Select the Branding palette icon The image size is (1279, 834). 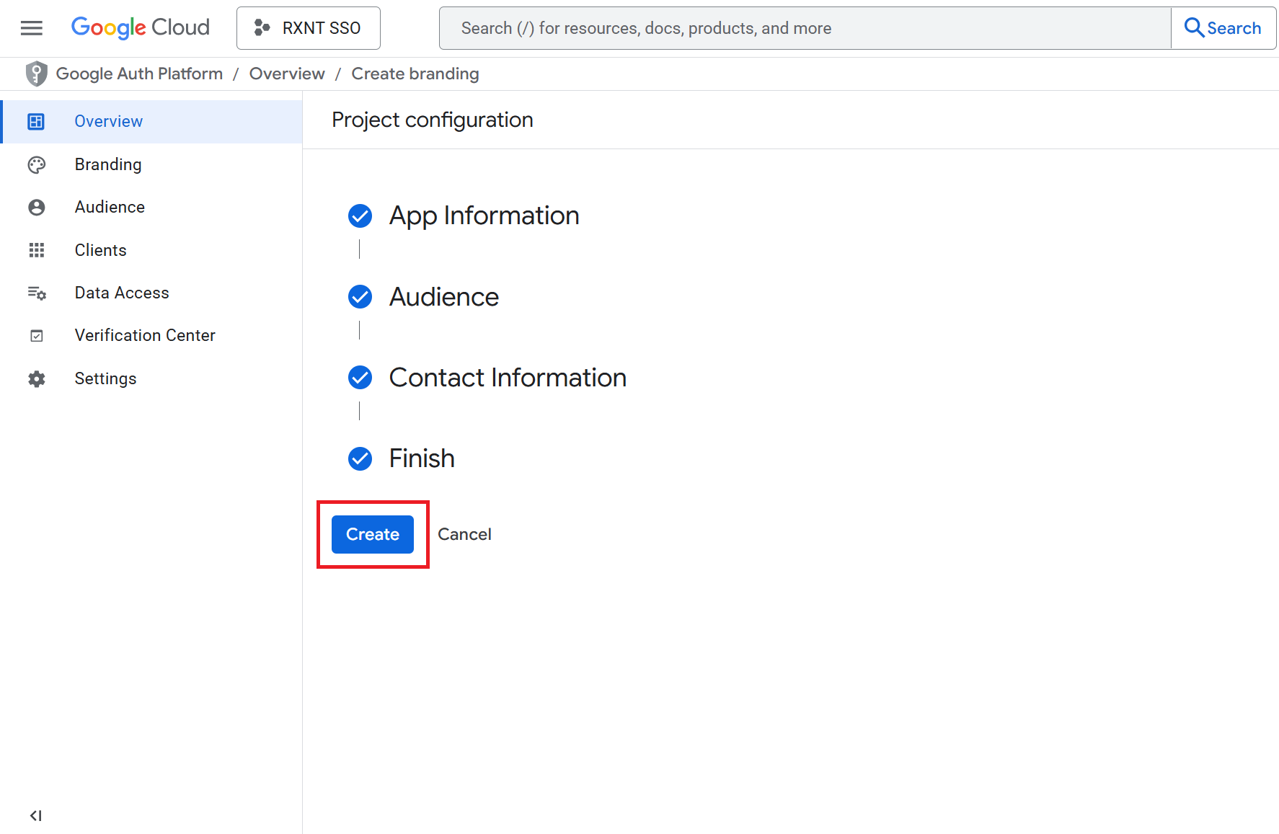point(36,164)
